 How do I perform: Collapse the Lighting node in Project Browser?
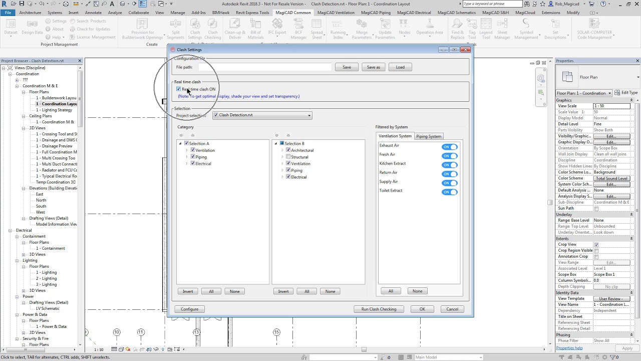17,260
